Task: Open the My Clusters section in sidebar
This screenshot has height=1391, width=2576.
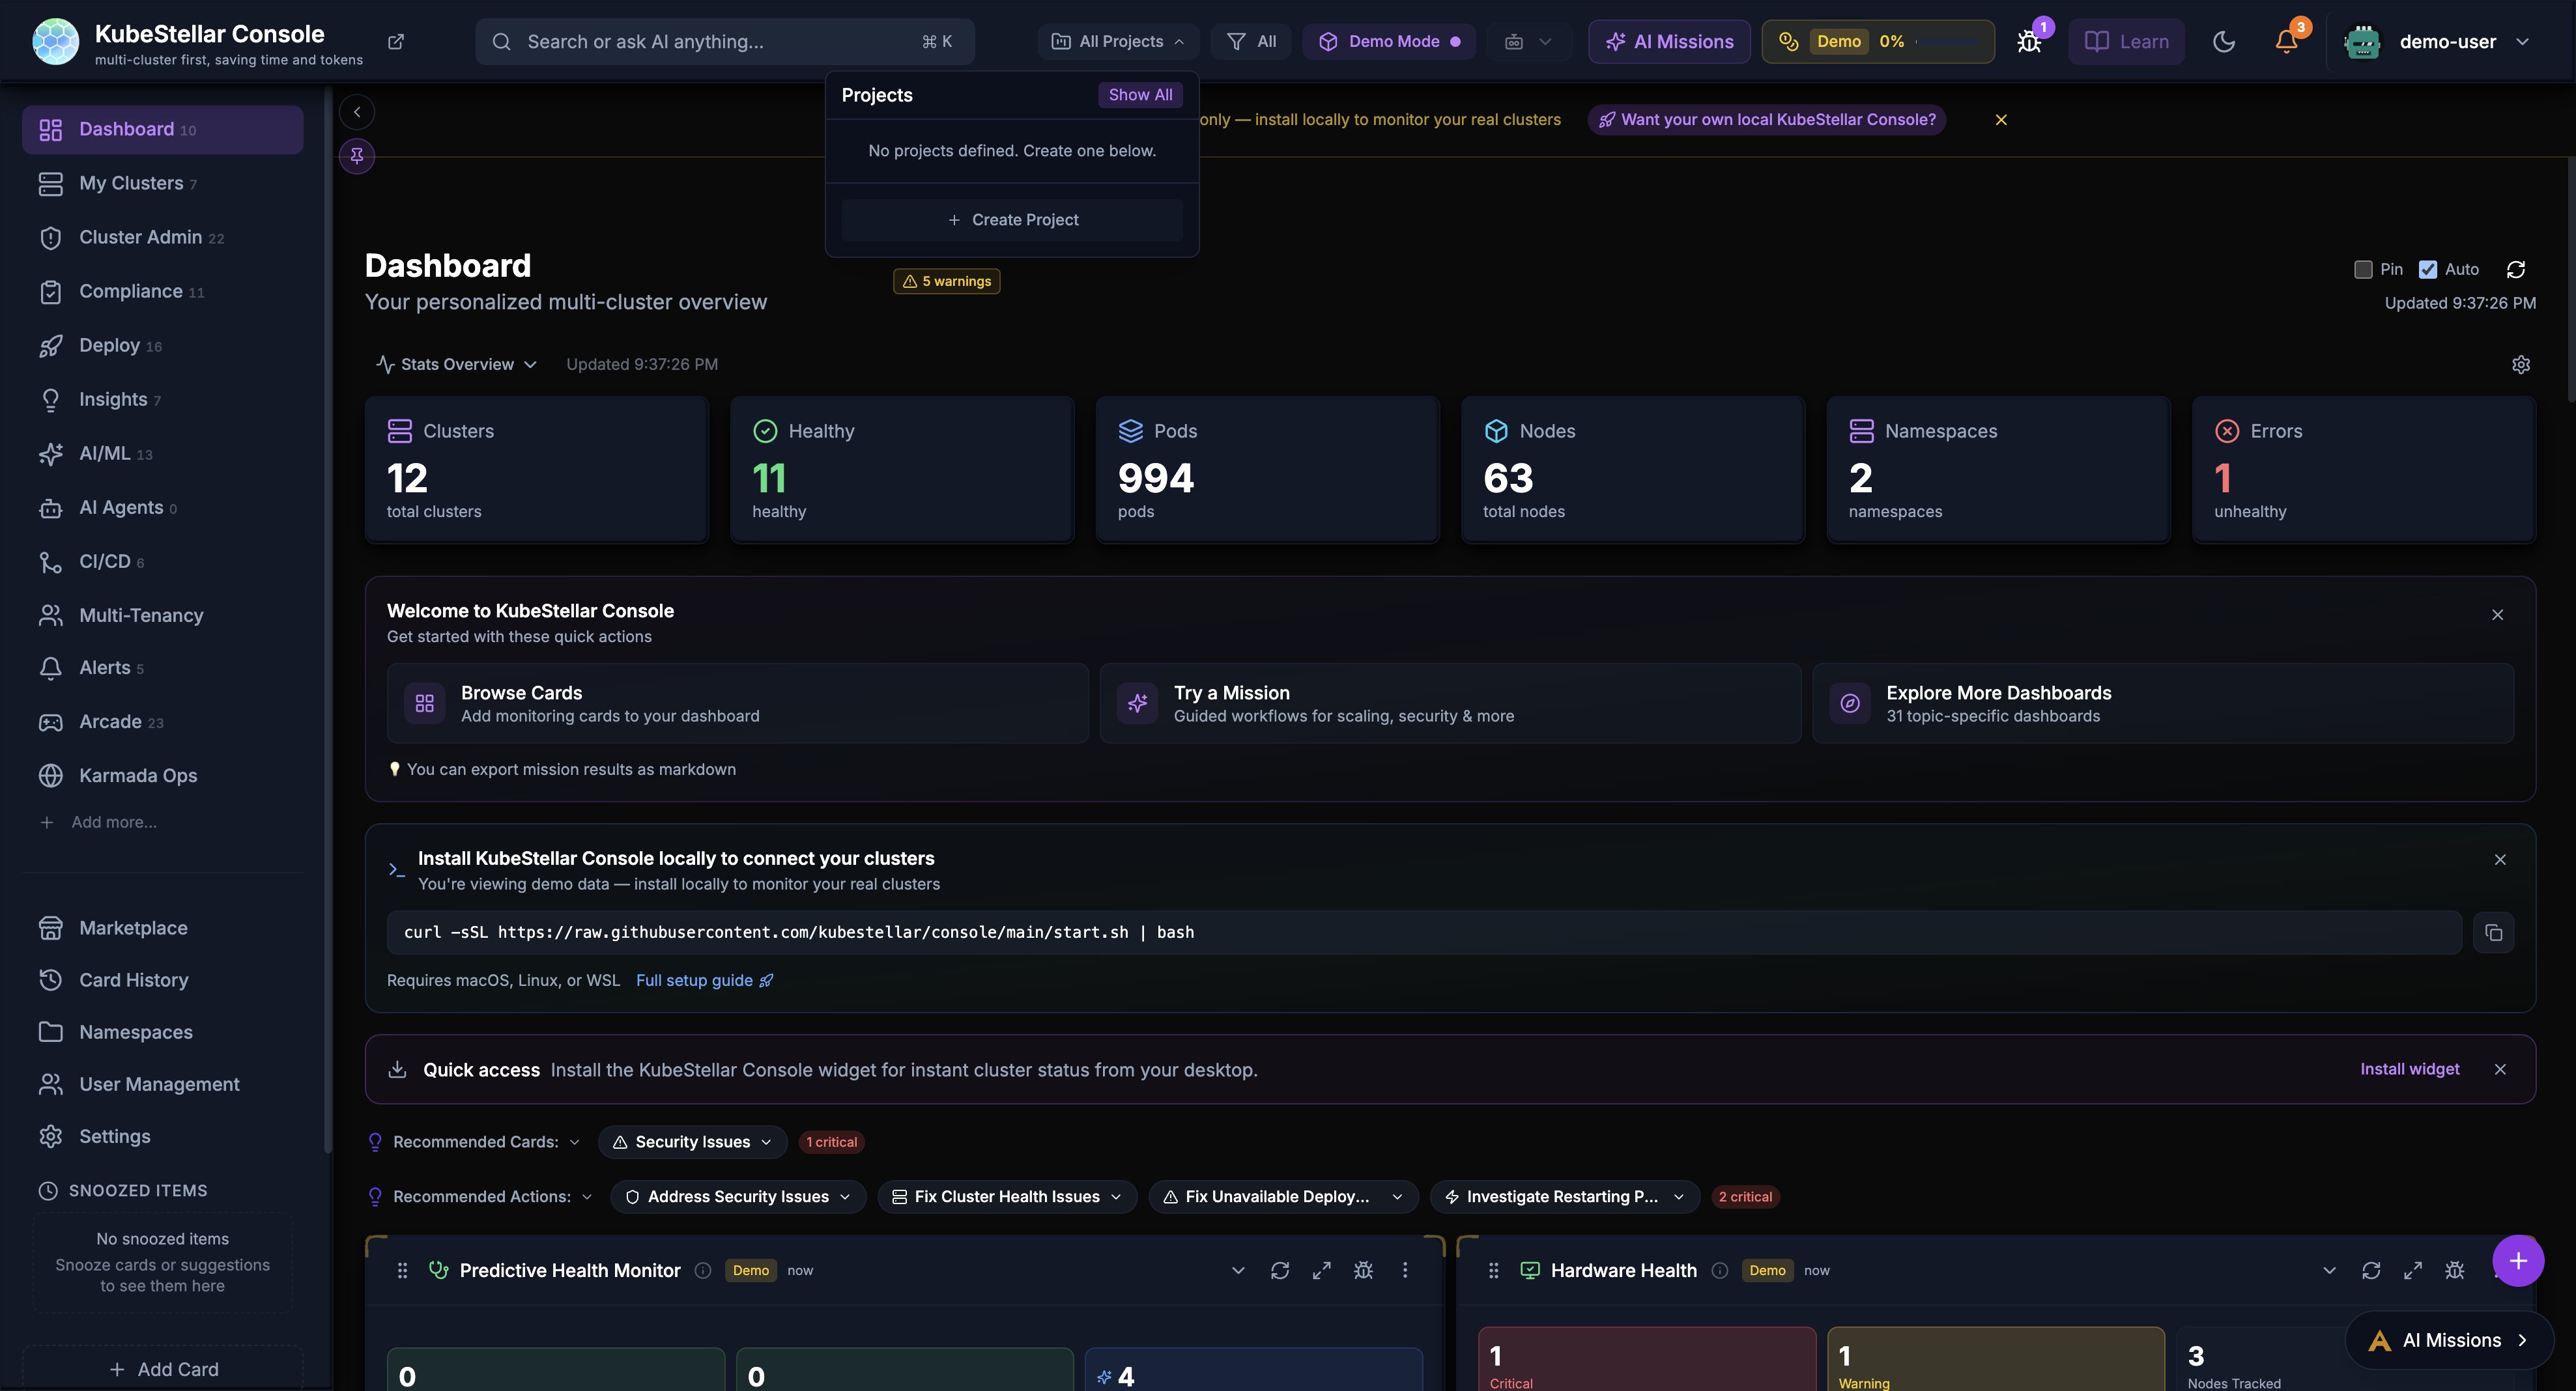Action: (x=136, y=183)
